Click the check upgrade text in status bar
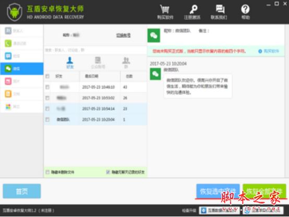The image size is (289, 217). coord(189,210)
